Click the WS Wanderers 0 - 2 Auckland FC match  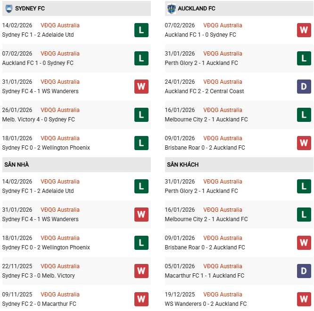pyautogui.click(x=205, y=304)
